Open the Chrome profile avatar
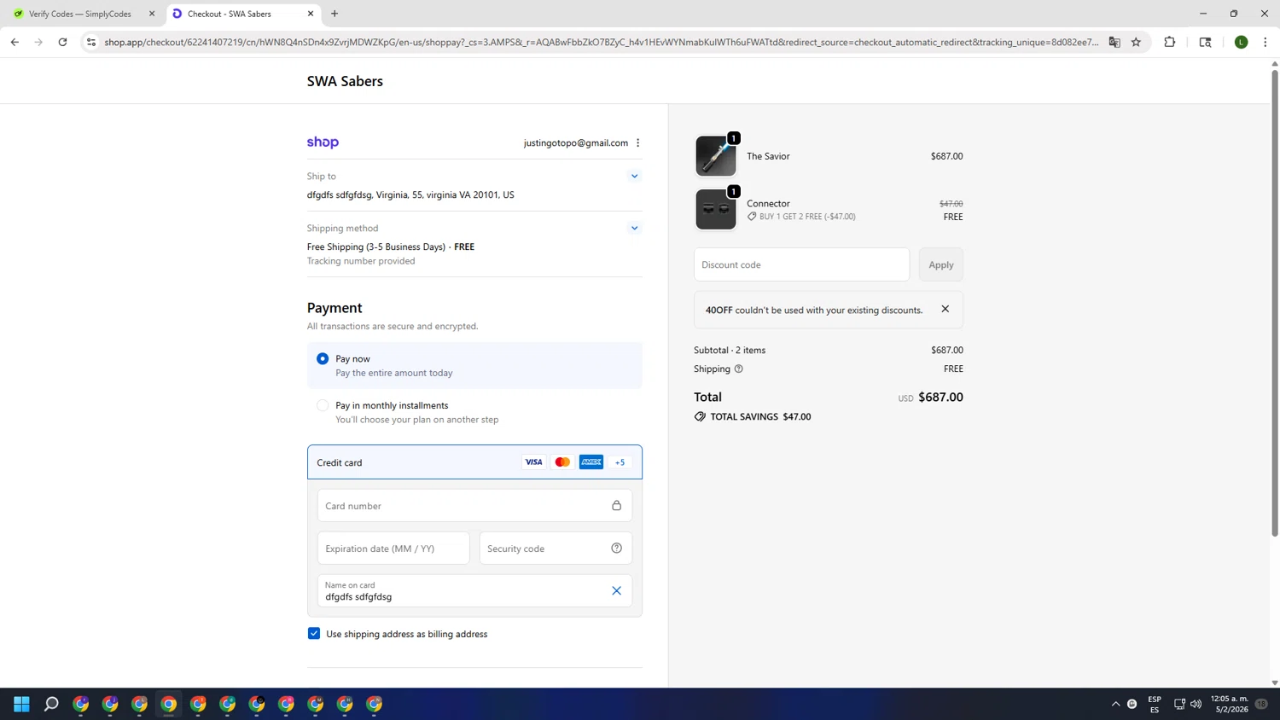 click(1242, 42)
